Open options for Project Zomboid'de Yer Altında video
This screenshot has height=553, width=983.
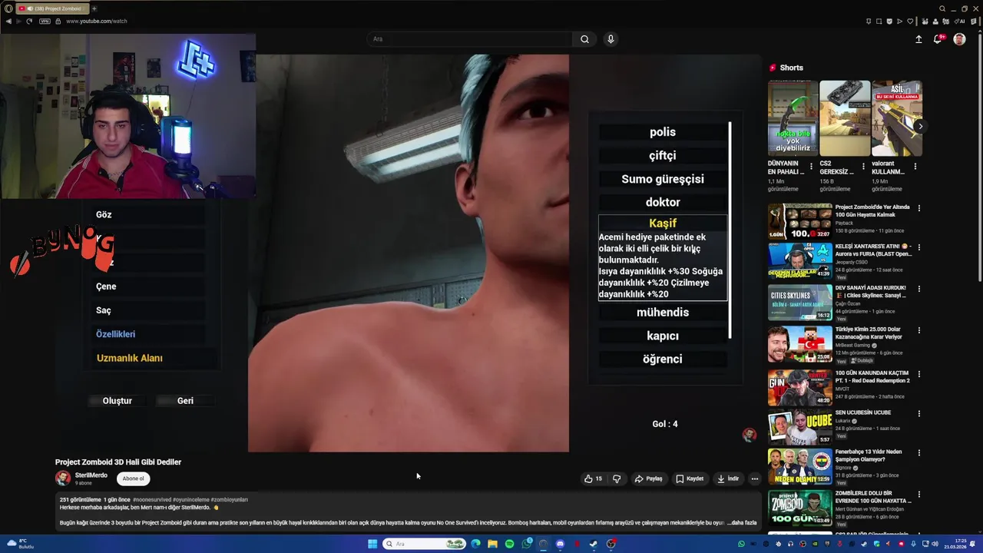click(x=918, y=208)
